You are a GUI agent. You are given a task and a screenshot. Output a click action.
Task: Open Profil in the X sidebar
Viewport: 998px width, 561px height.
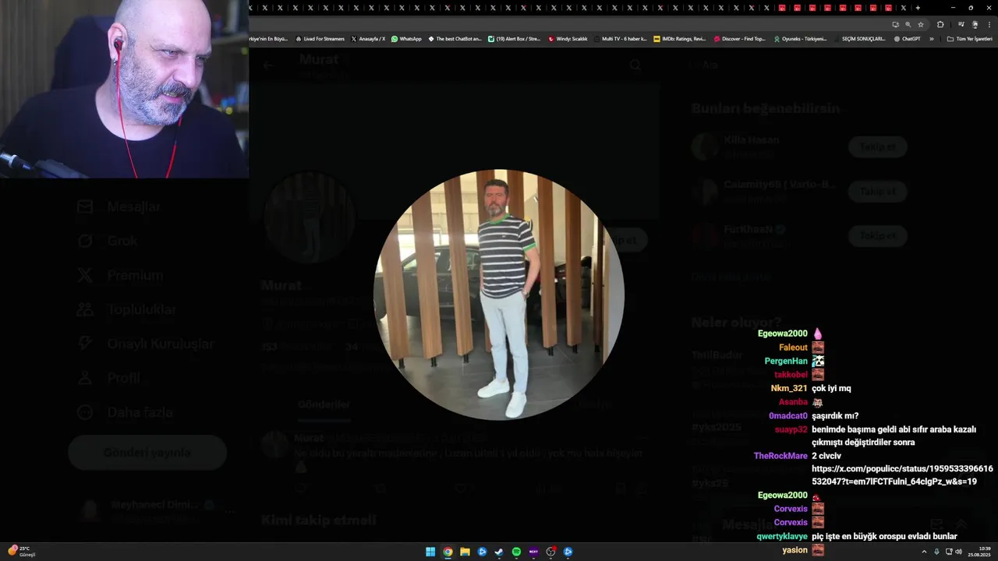coord(108,378)
